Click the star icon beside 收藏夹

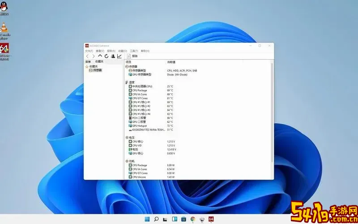point(87,66)
